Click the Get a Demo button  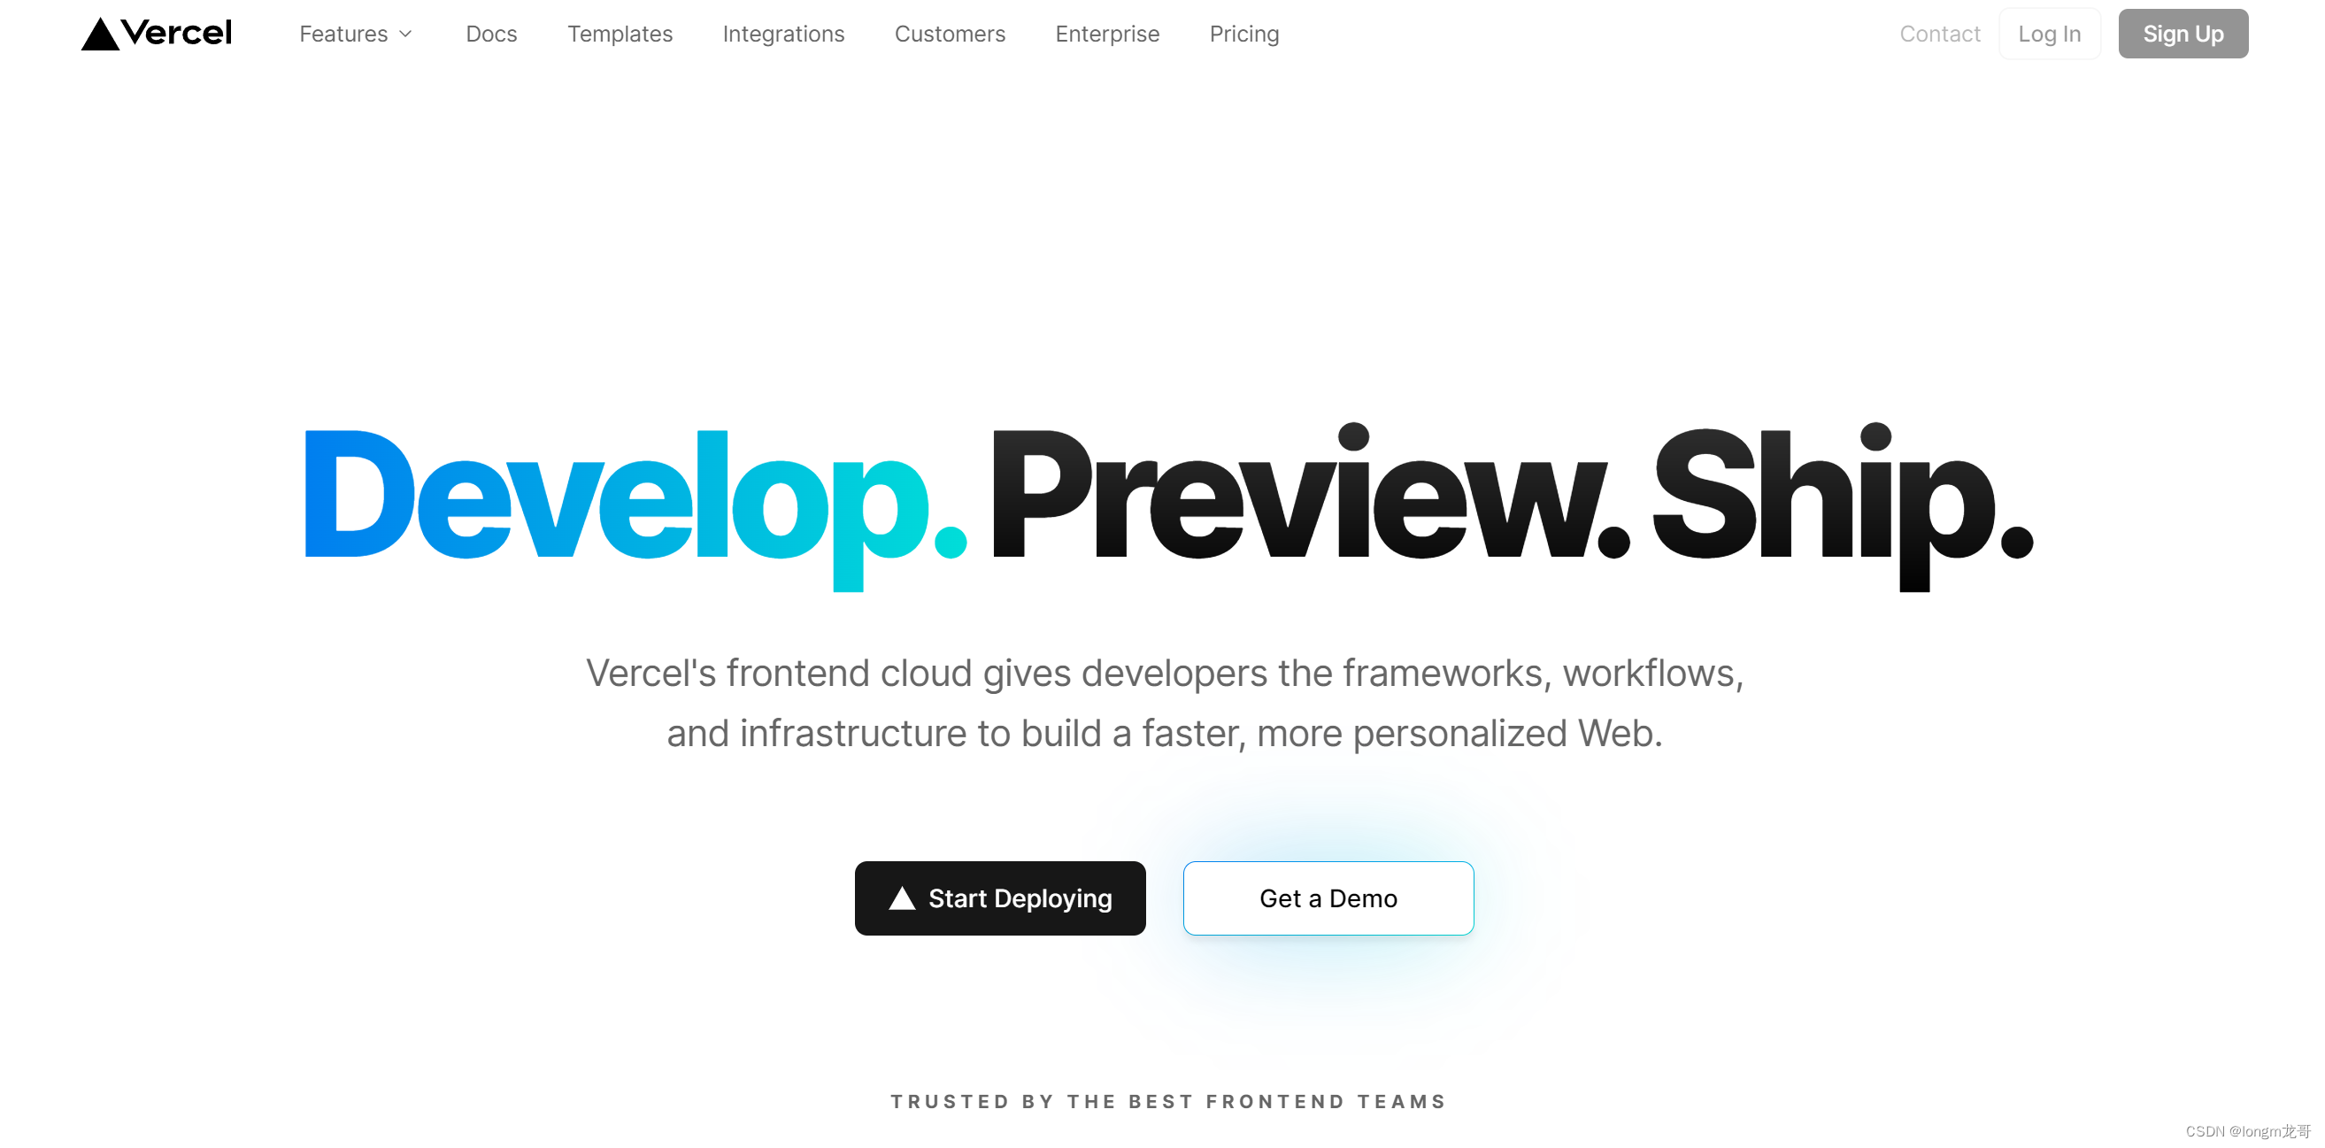pos(1327,898)
